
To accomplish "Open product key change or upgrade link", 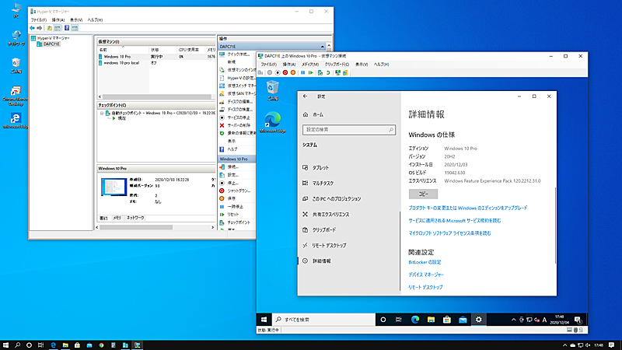I will tap(468, 208).
